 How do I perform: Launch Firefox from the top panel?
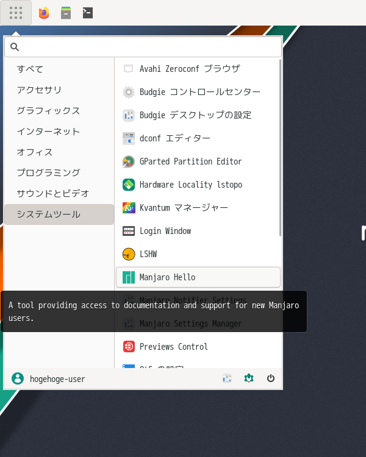[44, 13]
